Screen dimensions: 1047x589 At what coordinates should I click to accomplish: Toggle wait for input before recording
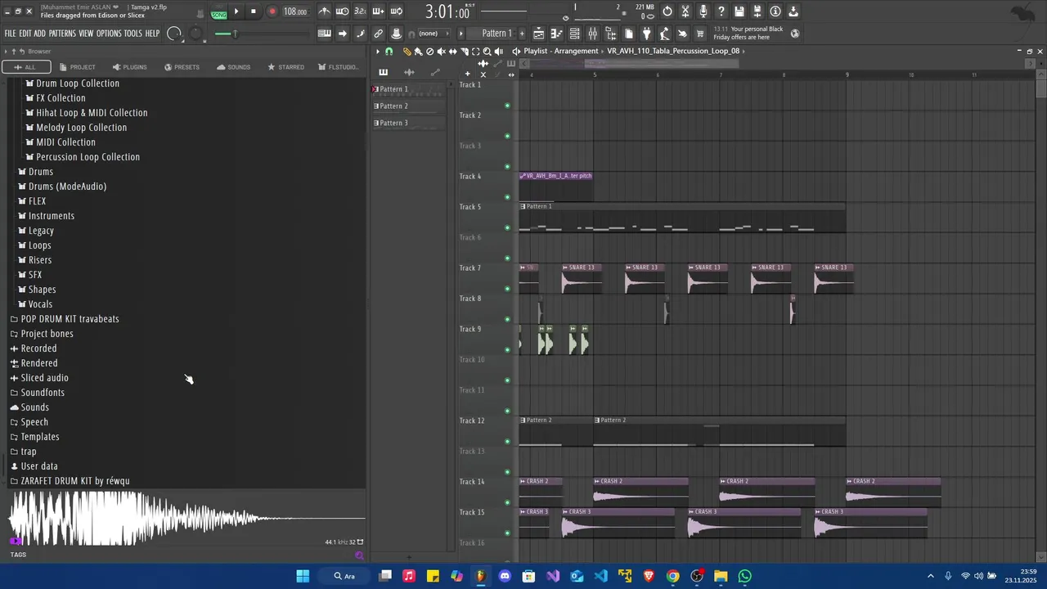tap(343, 11)
